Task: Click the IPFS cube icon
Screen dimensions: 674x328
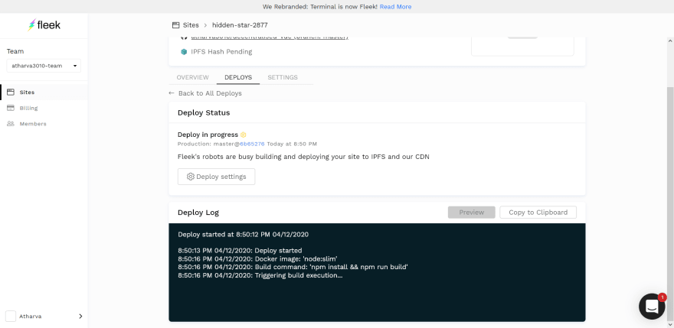Action: [184, 51]
